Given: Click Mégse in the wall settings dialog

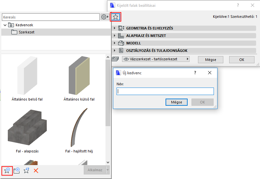Looking at the screenshot, I should pyautogui.click(x=211, y=60).
